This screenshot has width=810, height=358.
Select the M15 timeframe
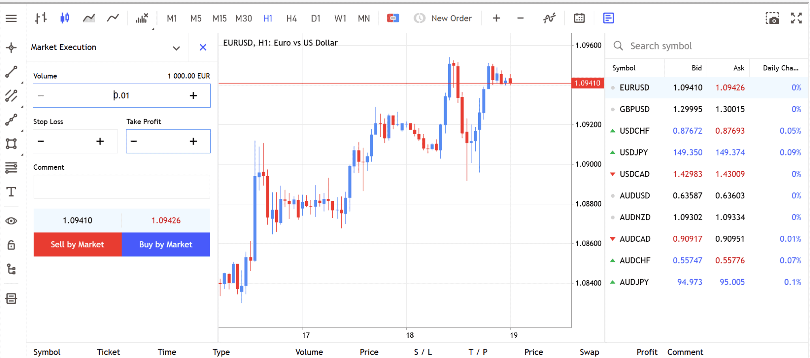(219, 19)
